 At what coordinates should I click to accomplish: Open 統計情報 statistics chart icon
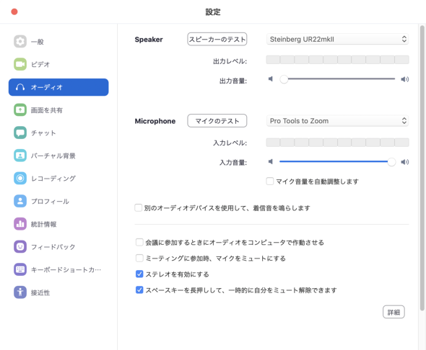coord(20,224)
